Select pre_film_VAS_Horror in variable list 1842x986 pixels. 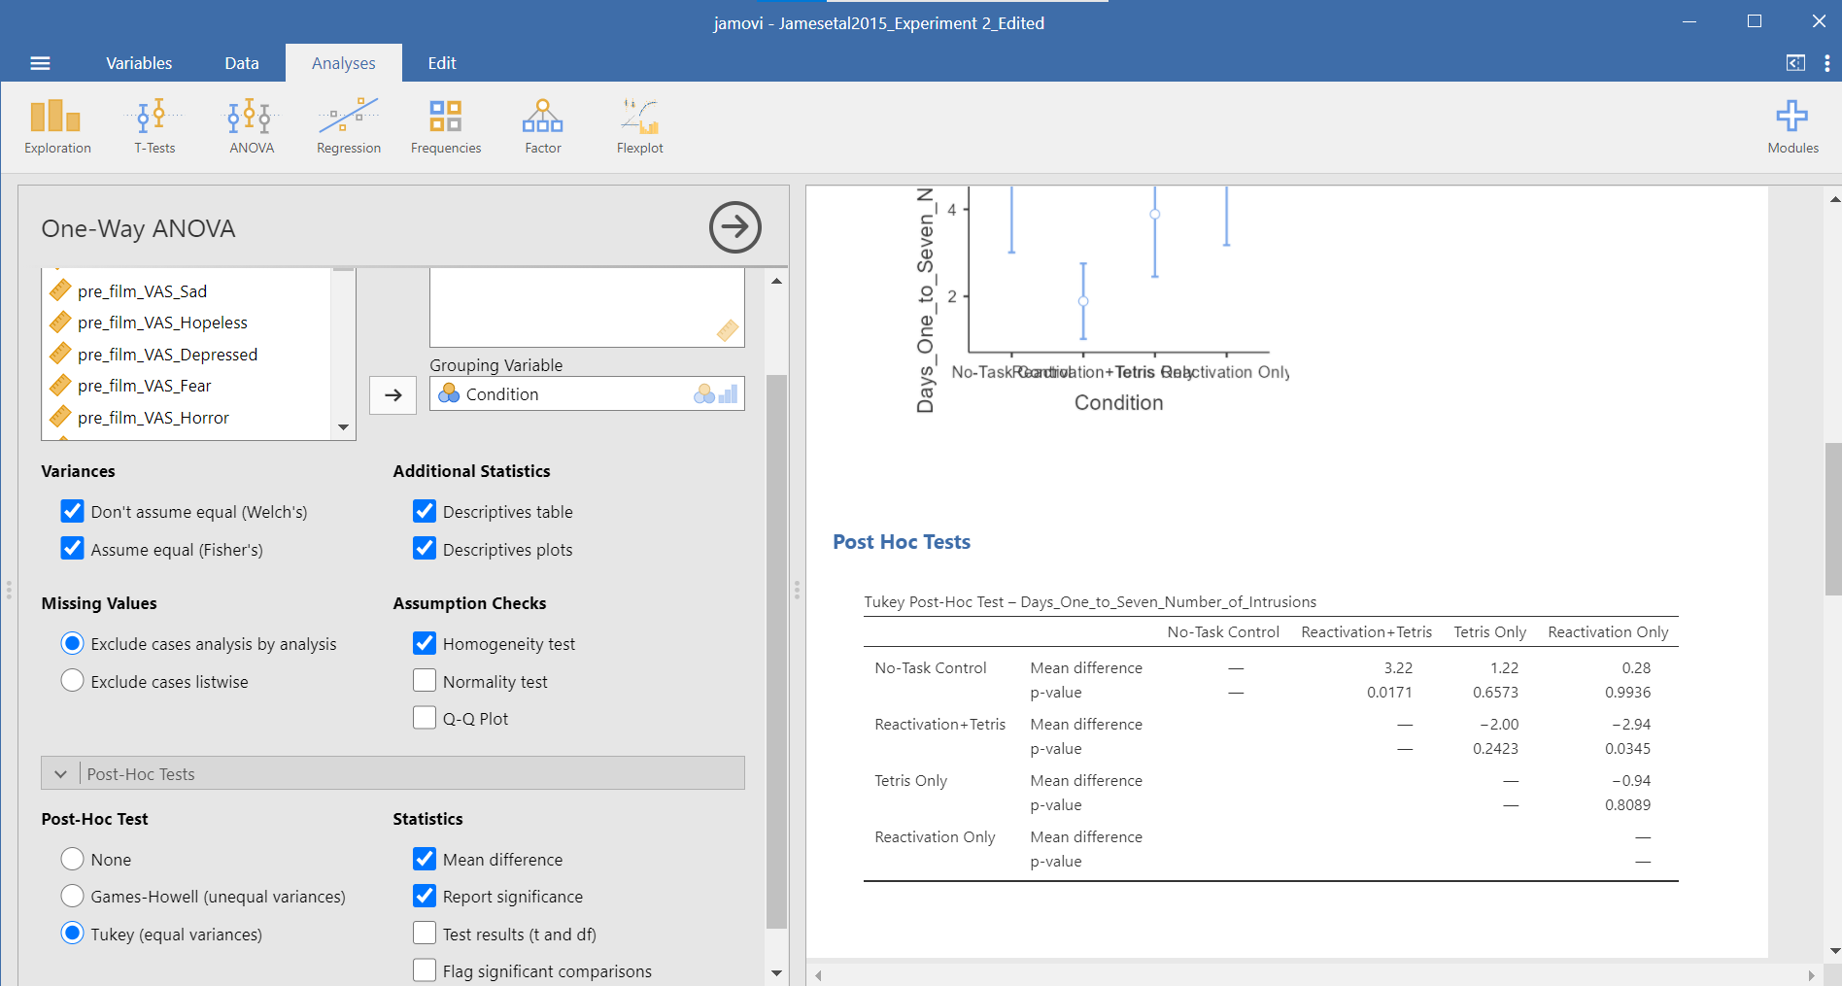[153, 417]
